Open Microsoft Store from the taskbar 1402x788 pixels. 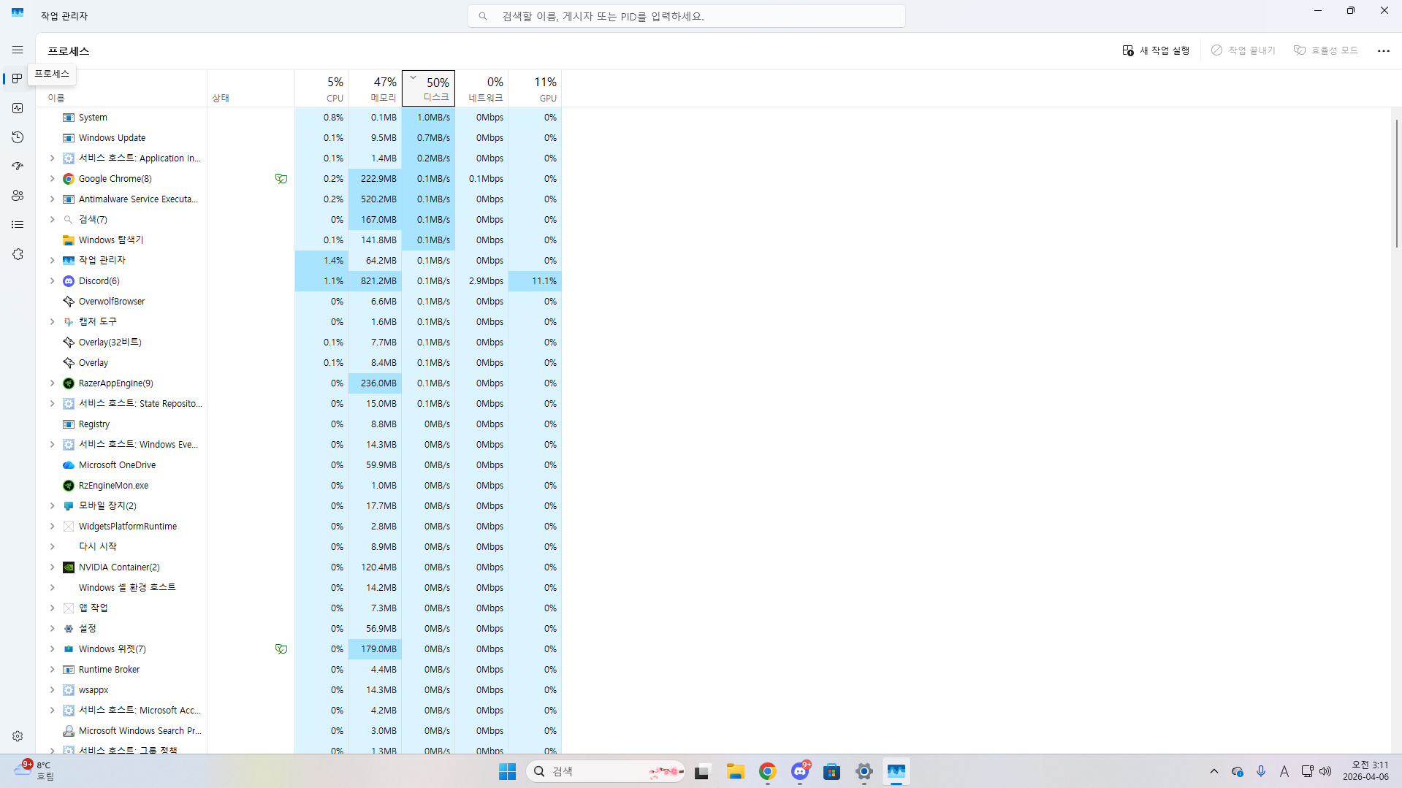pos(831,771)
